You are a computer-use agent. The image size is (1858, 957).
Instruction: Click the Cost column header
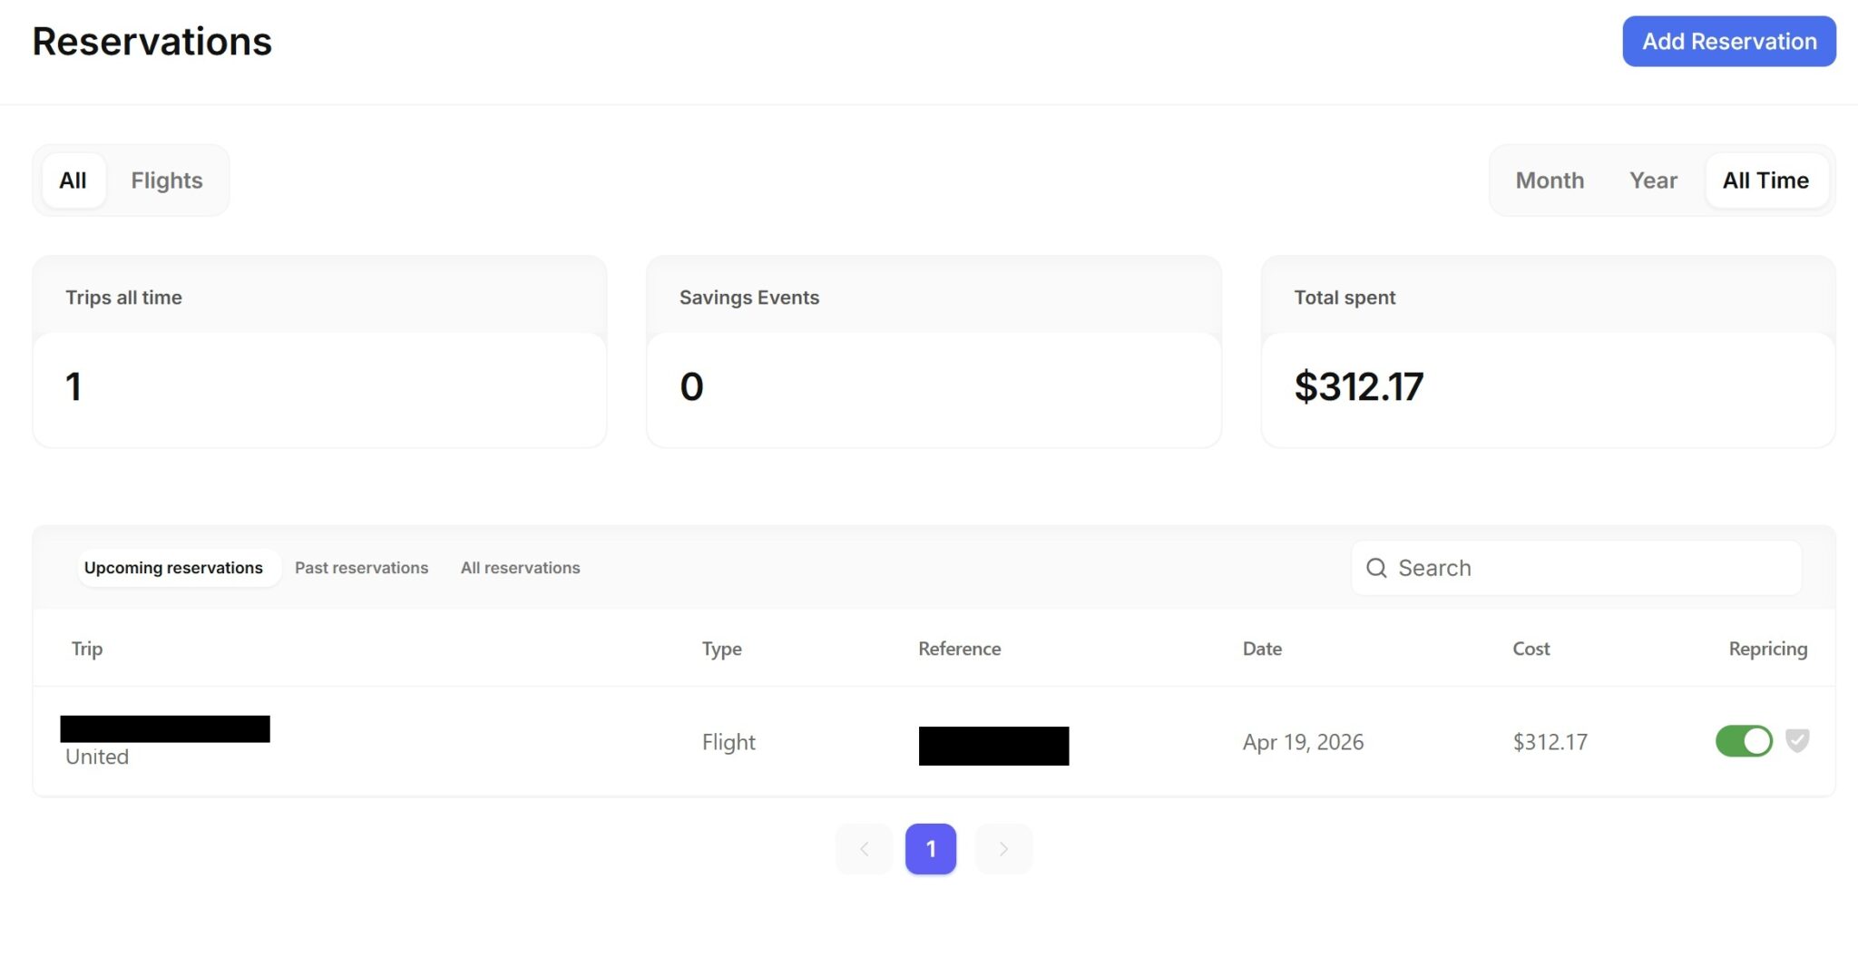pos(1530,649)
